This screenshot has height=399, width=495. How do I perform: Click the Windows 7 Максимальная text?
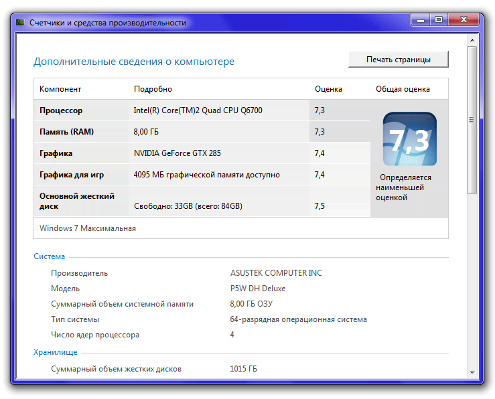tap(88, 228)
